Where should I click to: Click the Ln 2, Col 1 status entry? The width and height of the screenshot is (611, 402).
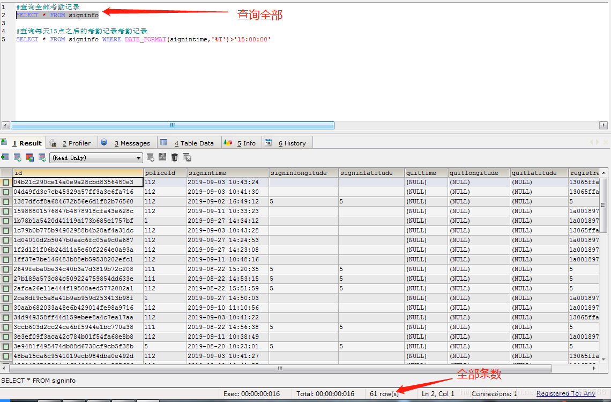pos(438,394)
